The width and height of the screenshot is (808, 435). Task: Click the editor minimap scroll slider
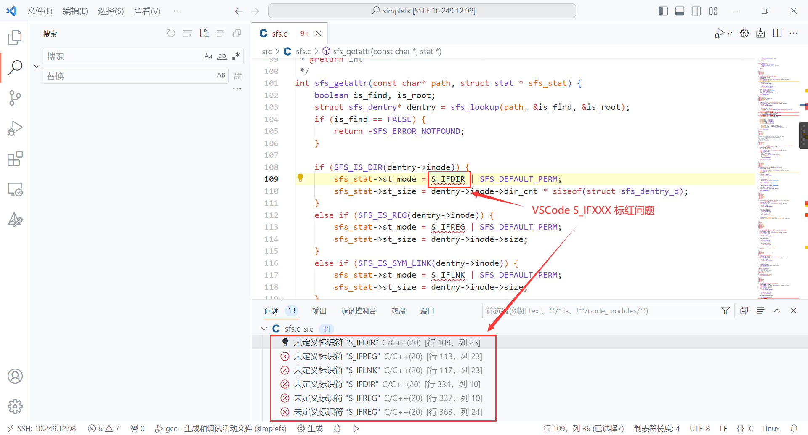[803, 135]
